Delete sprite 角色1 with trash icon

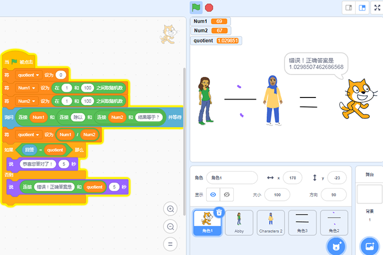coord(220,212)
